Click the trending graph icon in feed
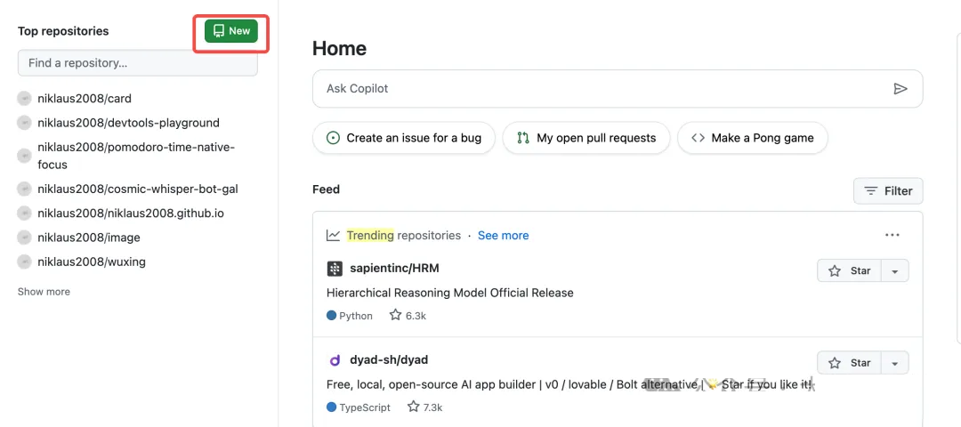The width and height of the screenshot is (961, 427). click(334, 235)
